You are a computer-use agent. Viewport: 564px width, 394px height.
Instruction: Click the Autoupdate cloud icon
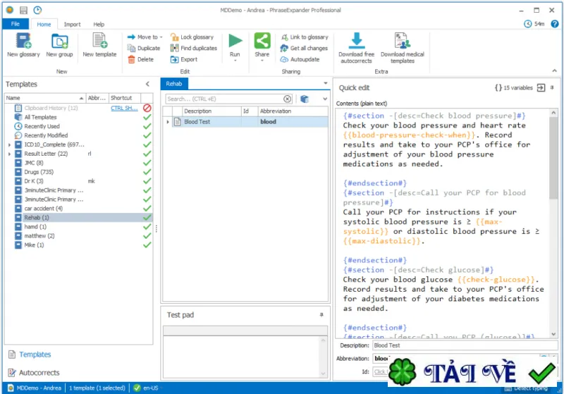tap(284, 59)
